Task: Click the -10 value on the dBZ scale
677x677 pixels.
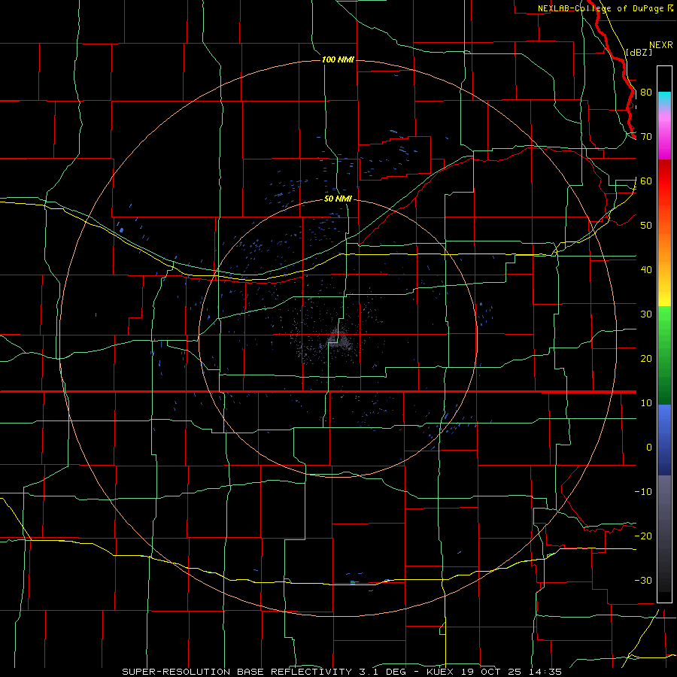Action: coord(643,492)
